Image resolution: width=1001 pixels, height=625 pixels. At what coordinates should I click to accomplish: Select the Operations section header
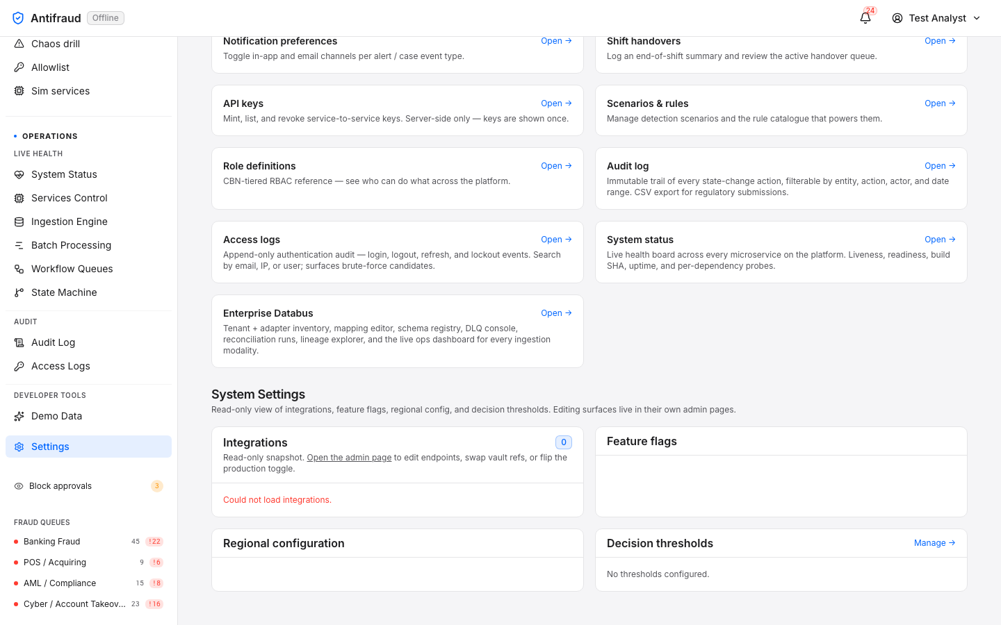coord(50,136)
